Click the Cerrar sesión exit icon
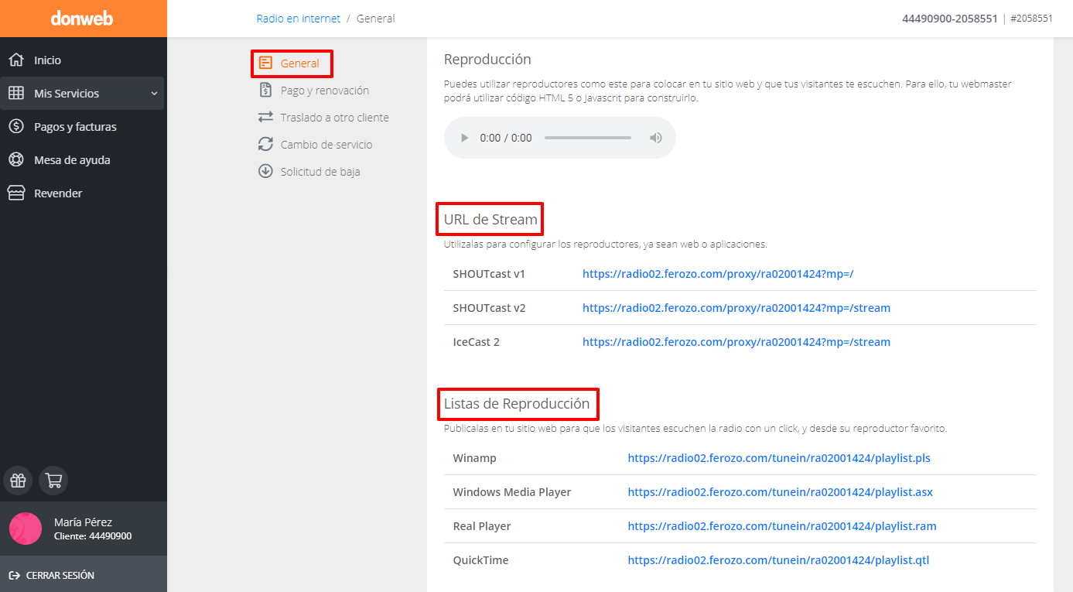The width and height of the screenshot is (1073, 592). [15, 575]
